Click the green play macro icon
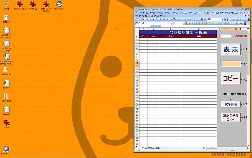252x158 pixels. 231,19
